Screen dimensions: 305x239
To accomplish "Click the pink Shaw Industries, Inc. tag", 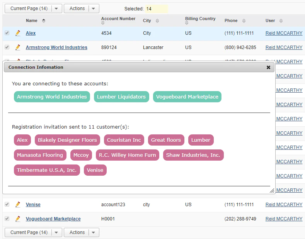I will (193, 155).
